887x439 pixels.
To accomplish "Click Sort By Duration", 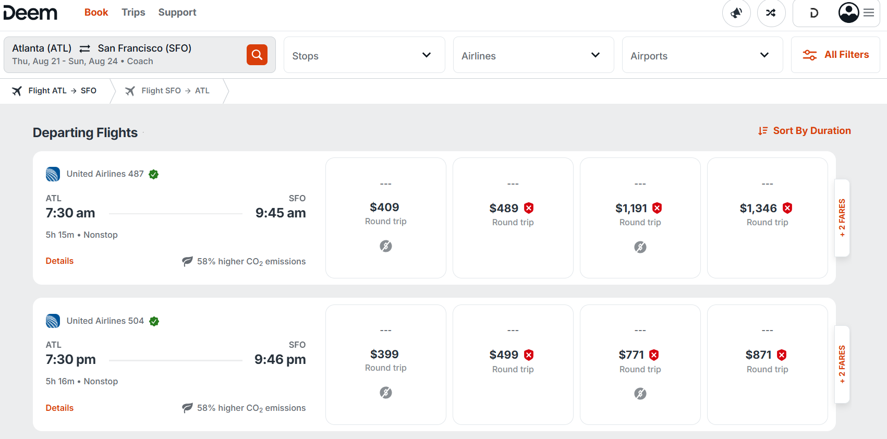I will pos(805,131).
